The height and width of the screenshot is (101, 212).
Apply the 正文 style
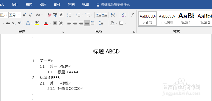tap(148, 19)
